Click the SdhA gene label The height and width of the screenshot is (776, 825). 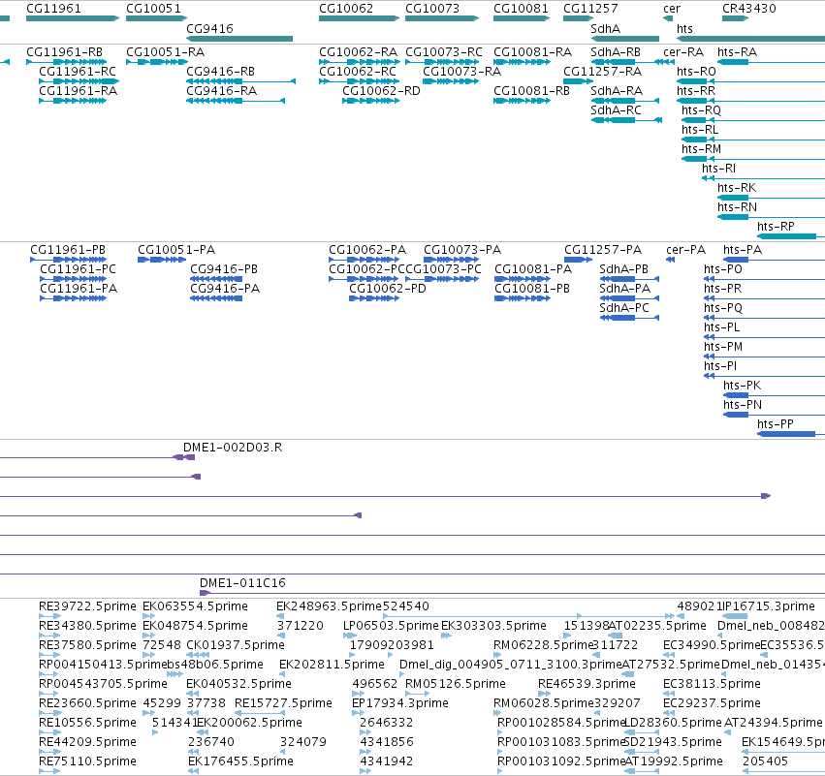click(605, 28)
